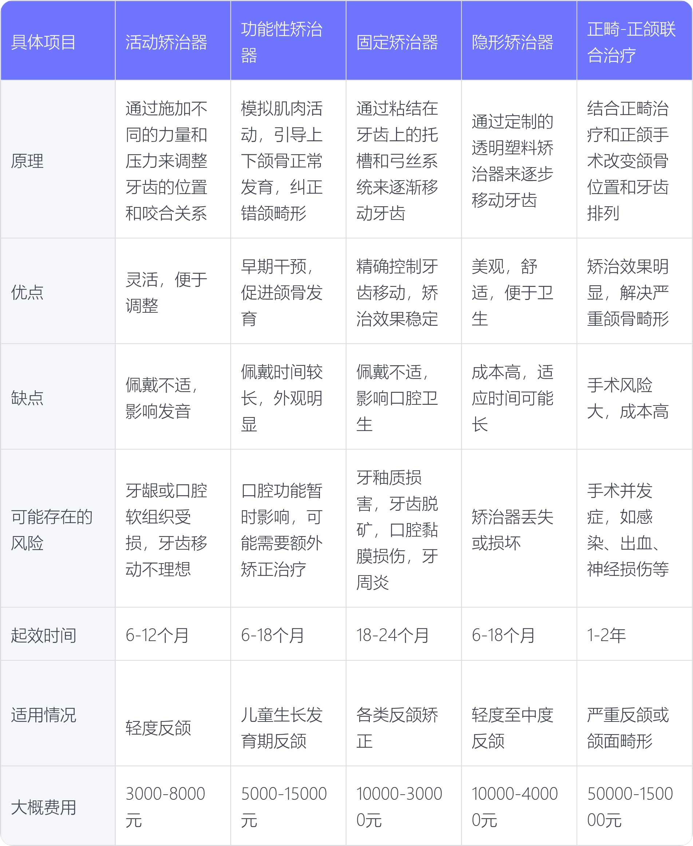Click the 10000-30000元 cell
The height and width of the screenshot is (846, 693).
[404, 805]
